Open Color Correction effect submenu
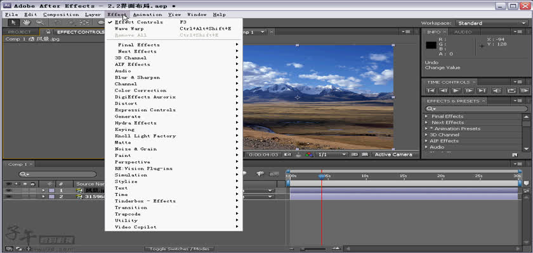Screen dimensions: 533x253 173,90
